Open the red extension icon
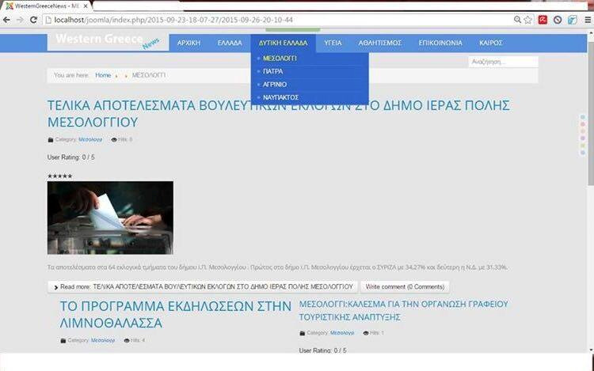594x371 pixels. pyautogui.click(x=543, y=20)
